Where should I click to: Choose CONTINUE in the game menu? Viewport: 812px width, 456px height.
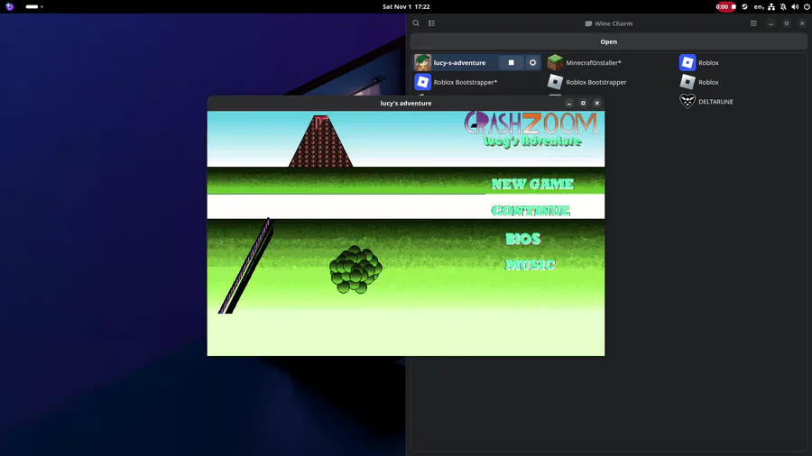tap(531, 210)
